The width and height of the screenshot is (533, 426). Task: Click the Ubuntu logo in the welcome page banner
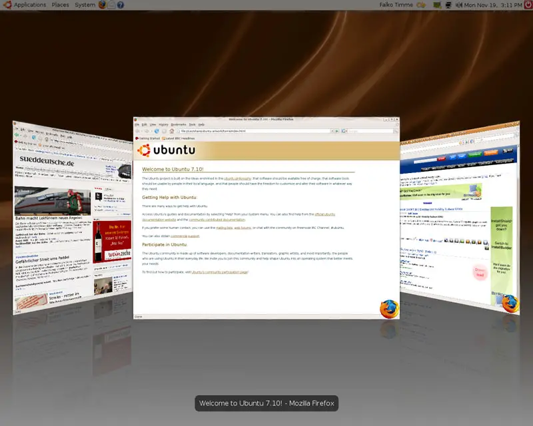(x=166, y=150)
